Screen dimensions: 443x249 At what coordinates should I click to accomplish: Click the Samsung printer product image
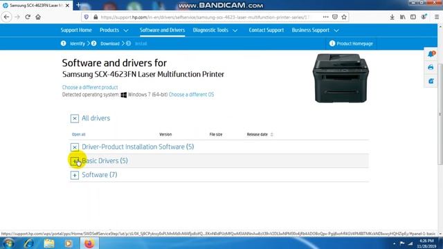tap(341, 78)
